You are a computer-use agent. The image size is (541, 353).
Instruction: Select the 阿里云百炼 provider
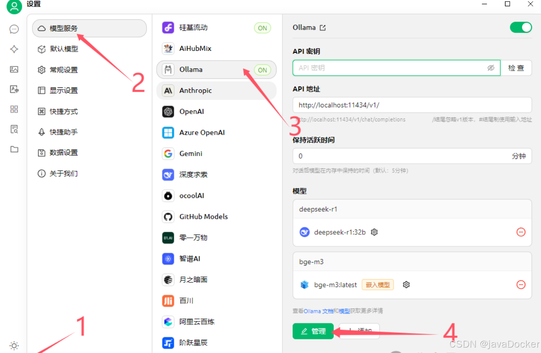[x=216, y=322]
